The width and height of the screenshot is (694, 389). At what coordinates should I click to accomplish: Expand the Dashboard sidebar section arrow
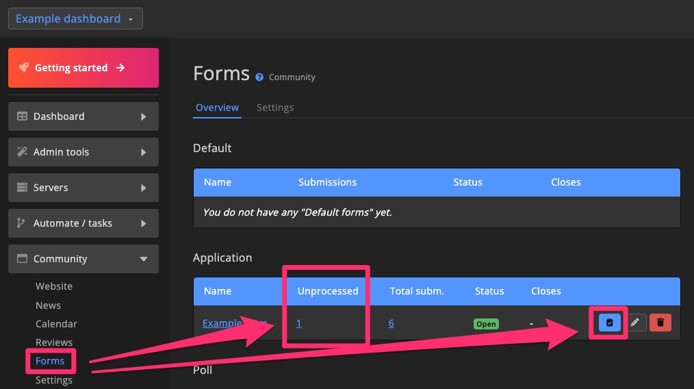tap(143, 116)
